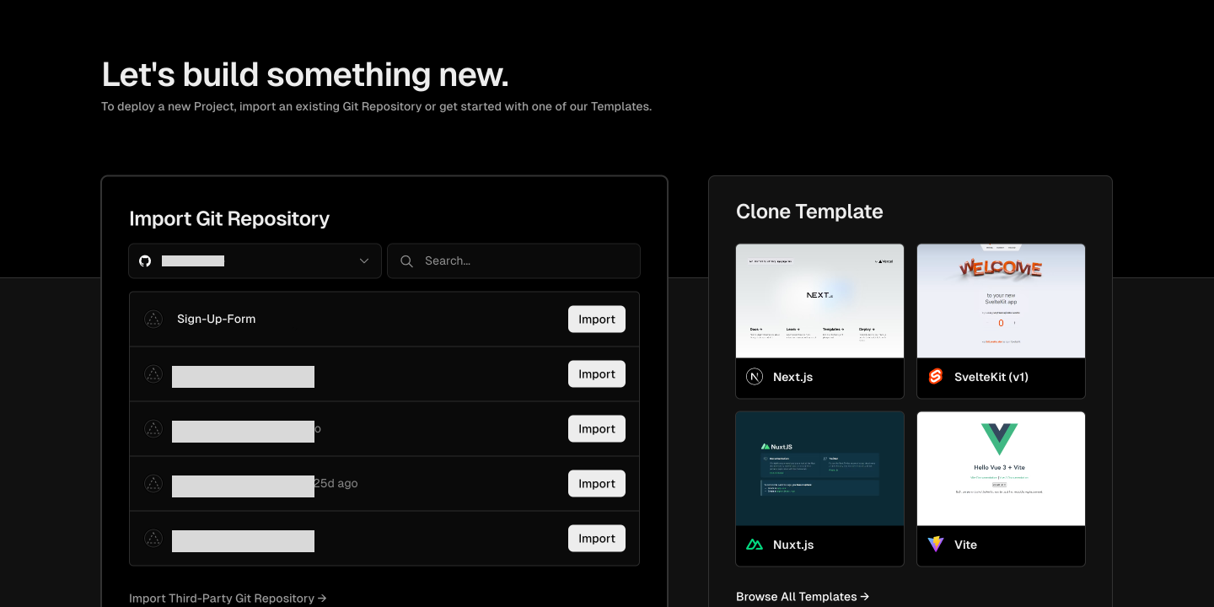The height and width of the screenshot is (607, 1214).
Task: Open Import Third-Party Git Repository link
Action: (228, 599)
